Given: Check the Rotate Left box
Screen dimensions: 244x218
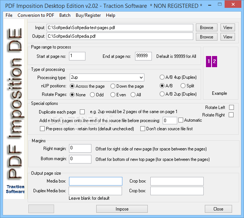Looking at the screenshot, I should (x=231, y=107).
